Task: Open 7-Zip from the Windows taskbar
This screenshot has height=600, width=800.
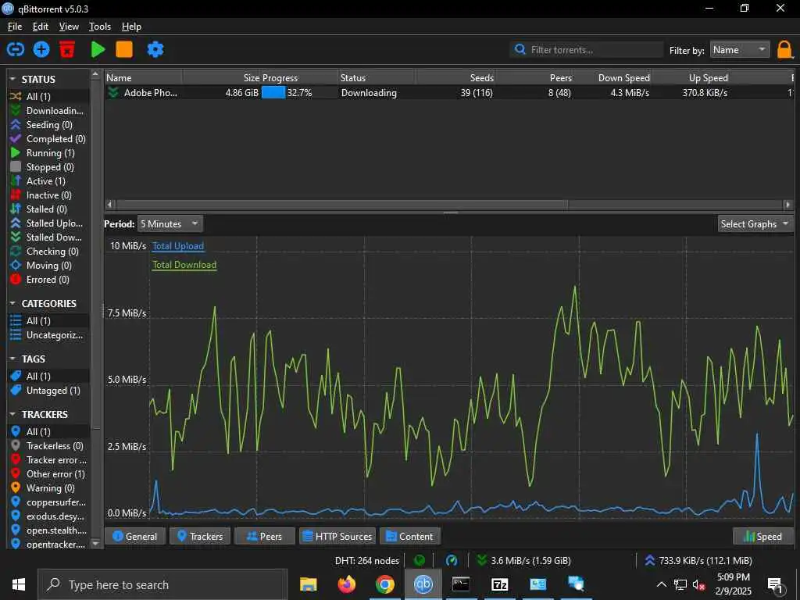Action: (499, 584)
